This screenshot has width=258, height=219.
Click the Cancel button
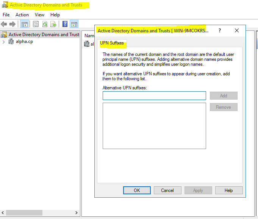(167, 190)
